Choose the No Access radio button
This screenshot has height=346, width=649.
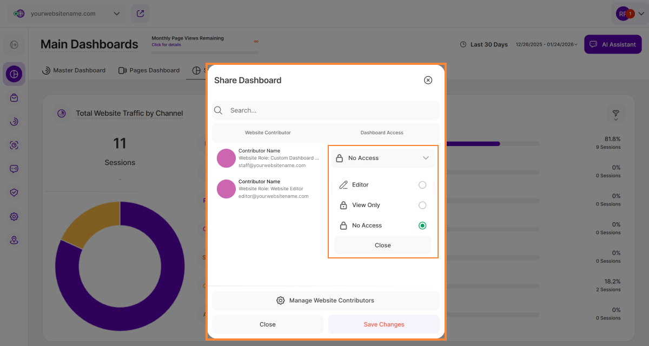pos(422,225)
